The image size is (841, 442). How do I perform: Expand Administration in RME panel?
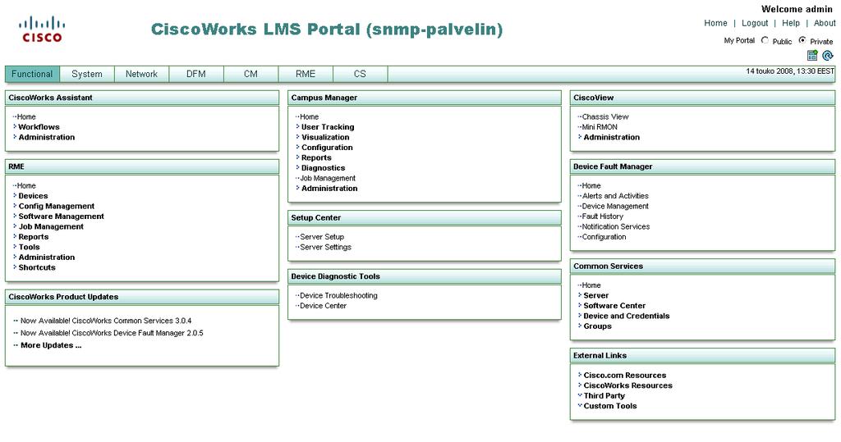click(47, 257)
